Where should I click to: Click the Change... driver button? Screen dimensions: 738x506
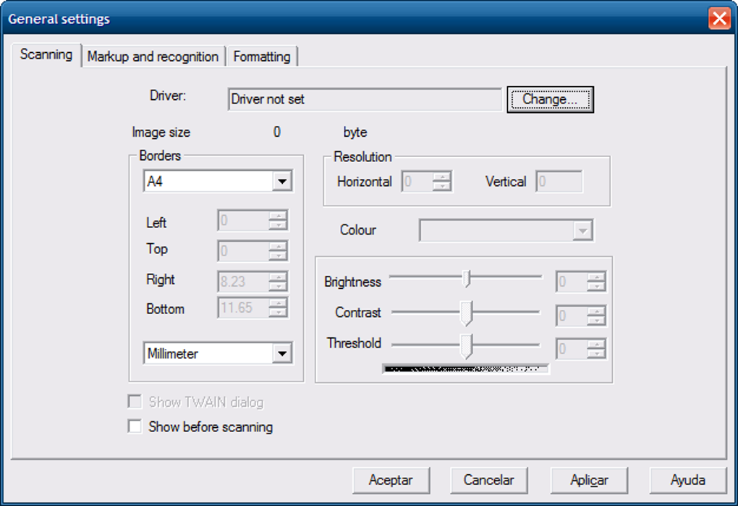[x=550, y=99]
